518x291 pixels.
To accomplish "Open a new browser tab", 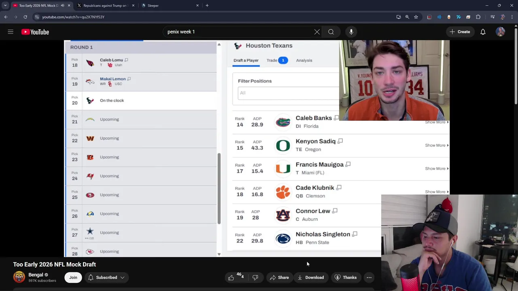I will [207, 6].
